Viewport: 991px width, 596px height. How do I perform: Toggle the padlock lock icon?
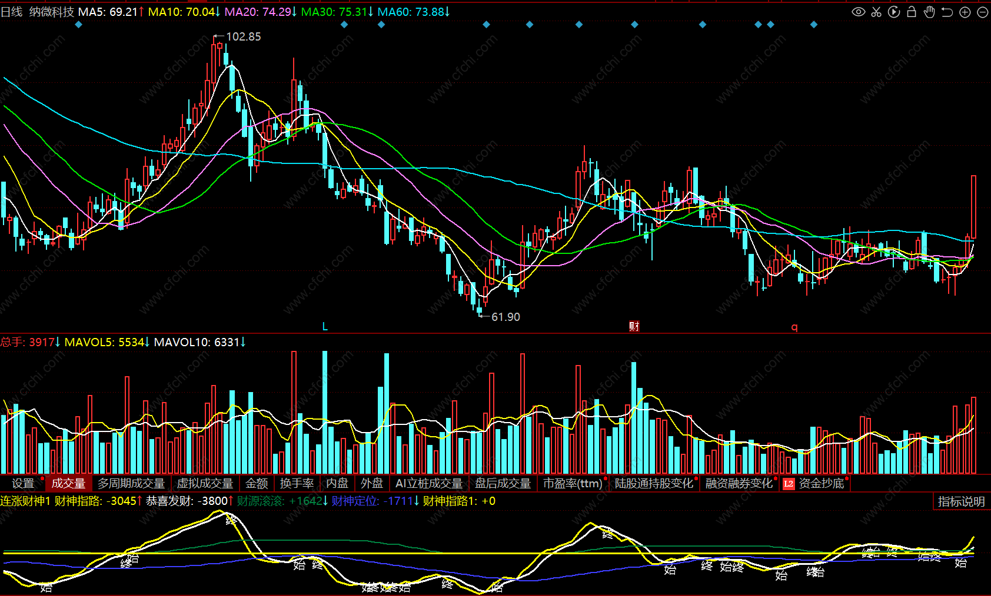(x=912, y=12)
